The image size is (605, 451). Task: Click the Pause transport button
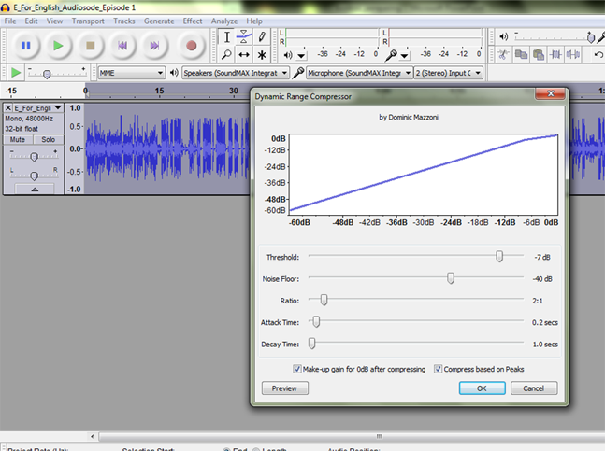(25, 45)
